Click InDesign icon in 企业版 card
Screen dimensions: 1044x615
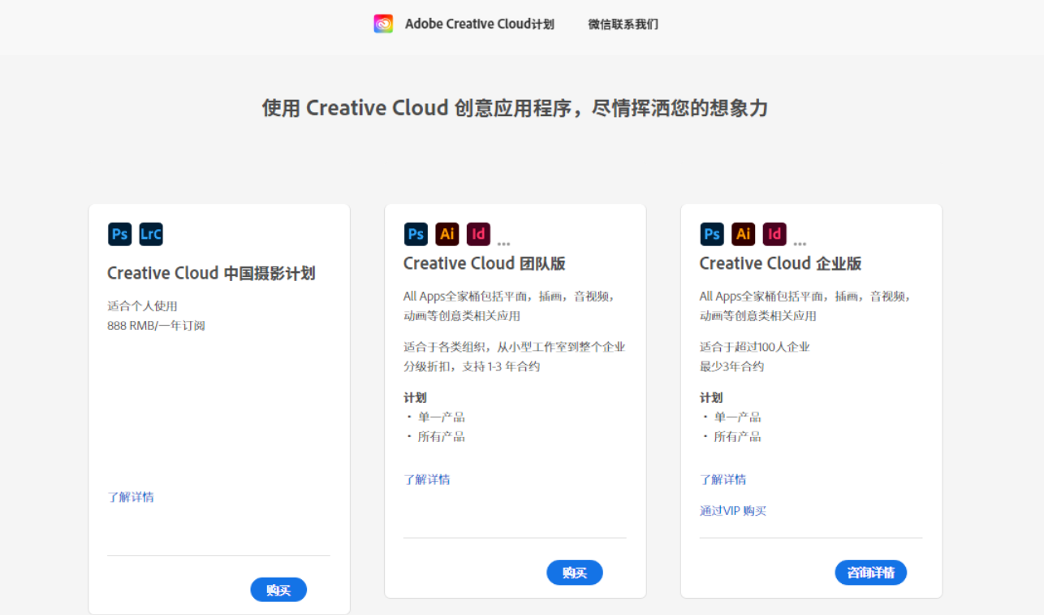tap(775, 234)
